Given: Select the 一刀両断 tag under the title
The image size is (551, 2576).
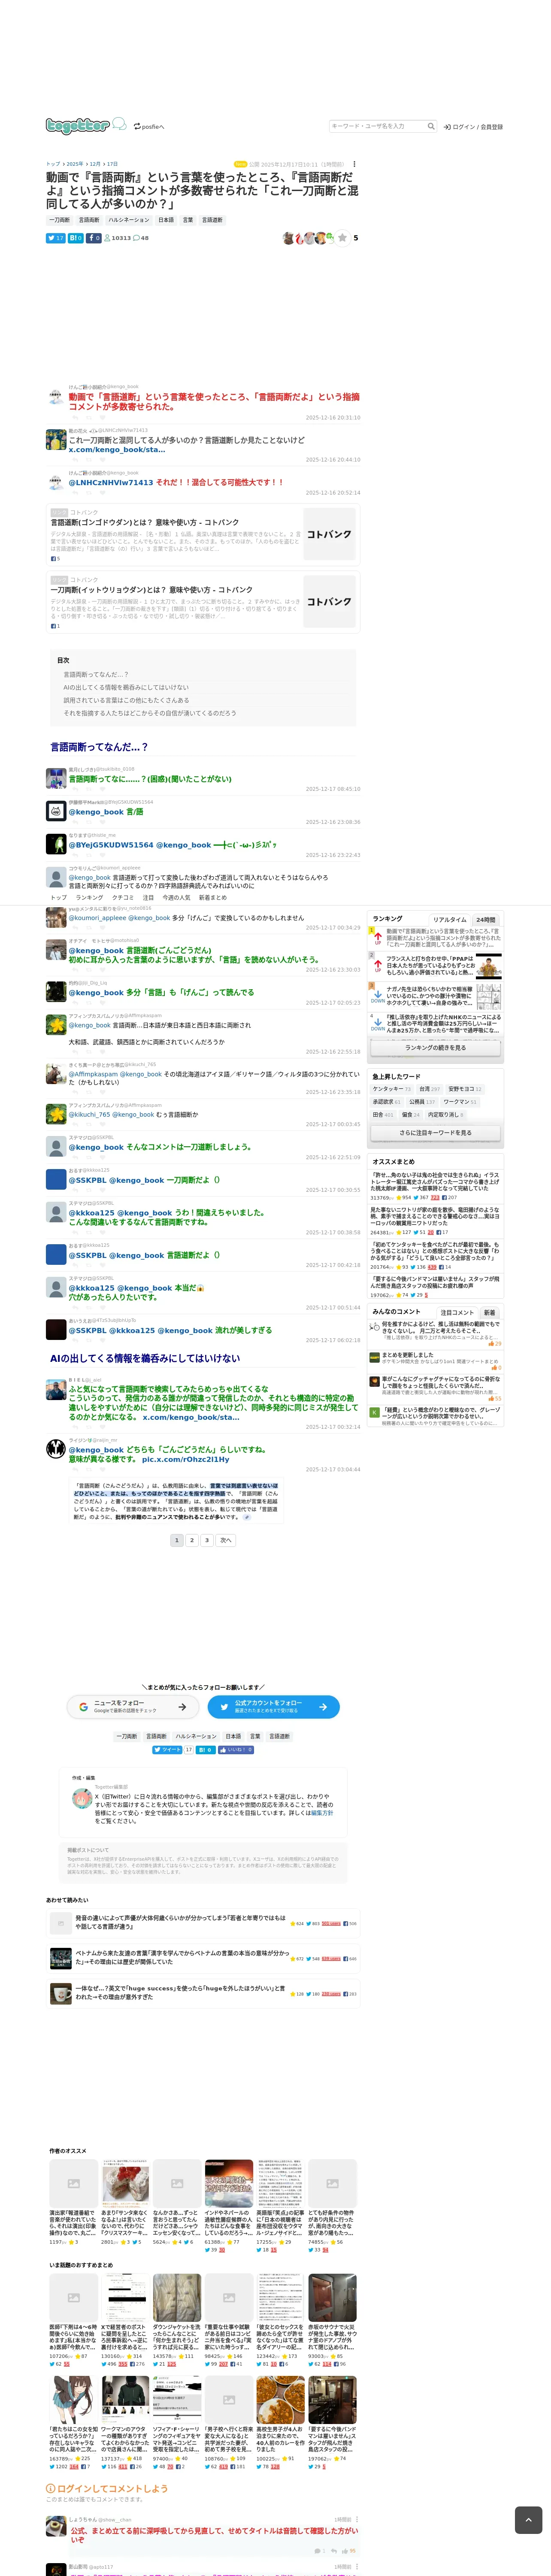Looking at the screenshot, I should (60, 220).
